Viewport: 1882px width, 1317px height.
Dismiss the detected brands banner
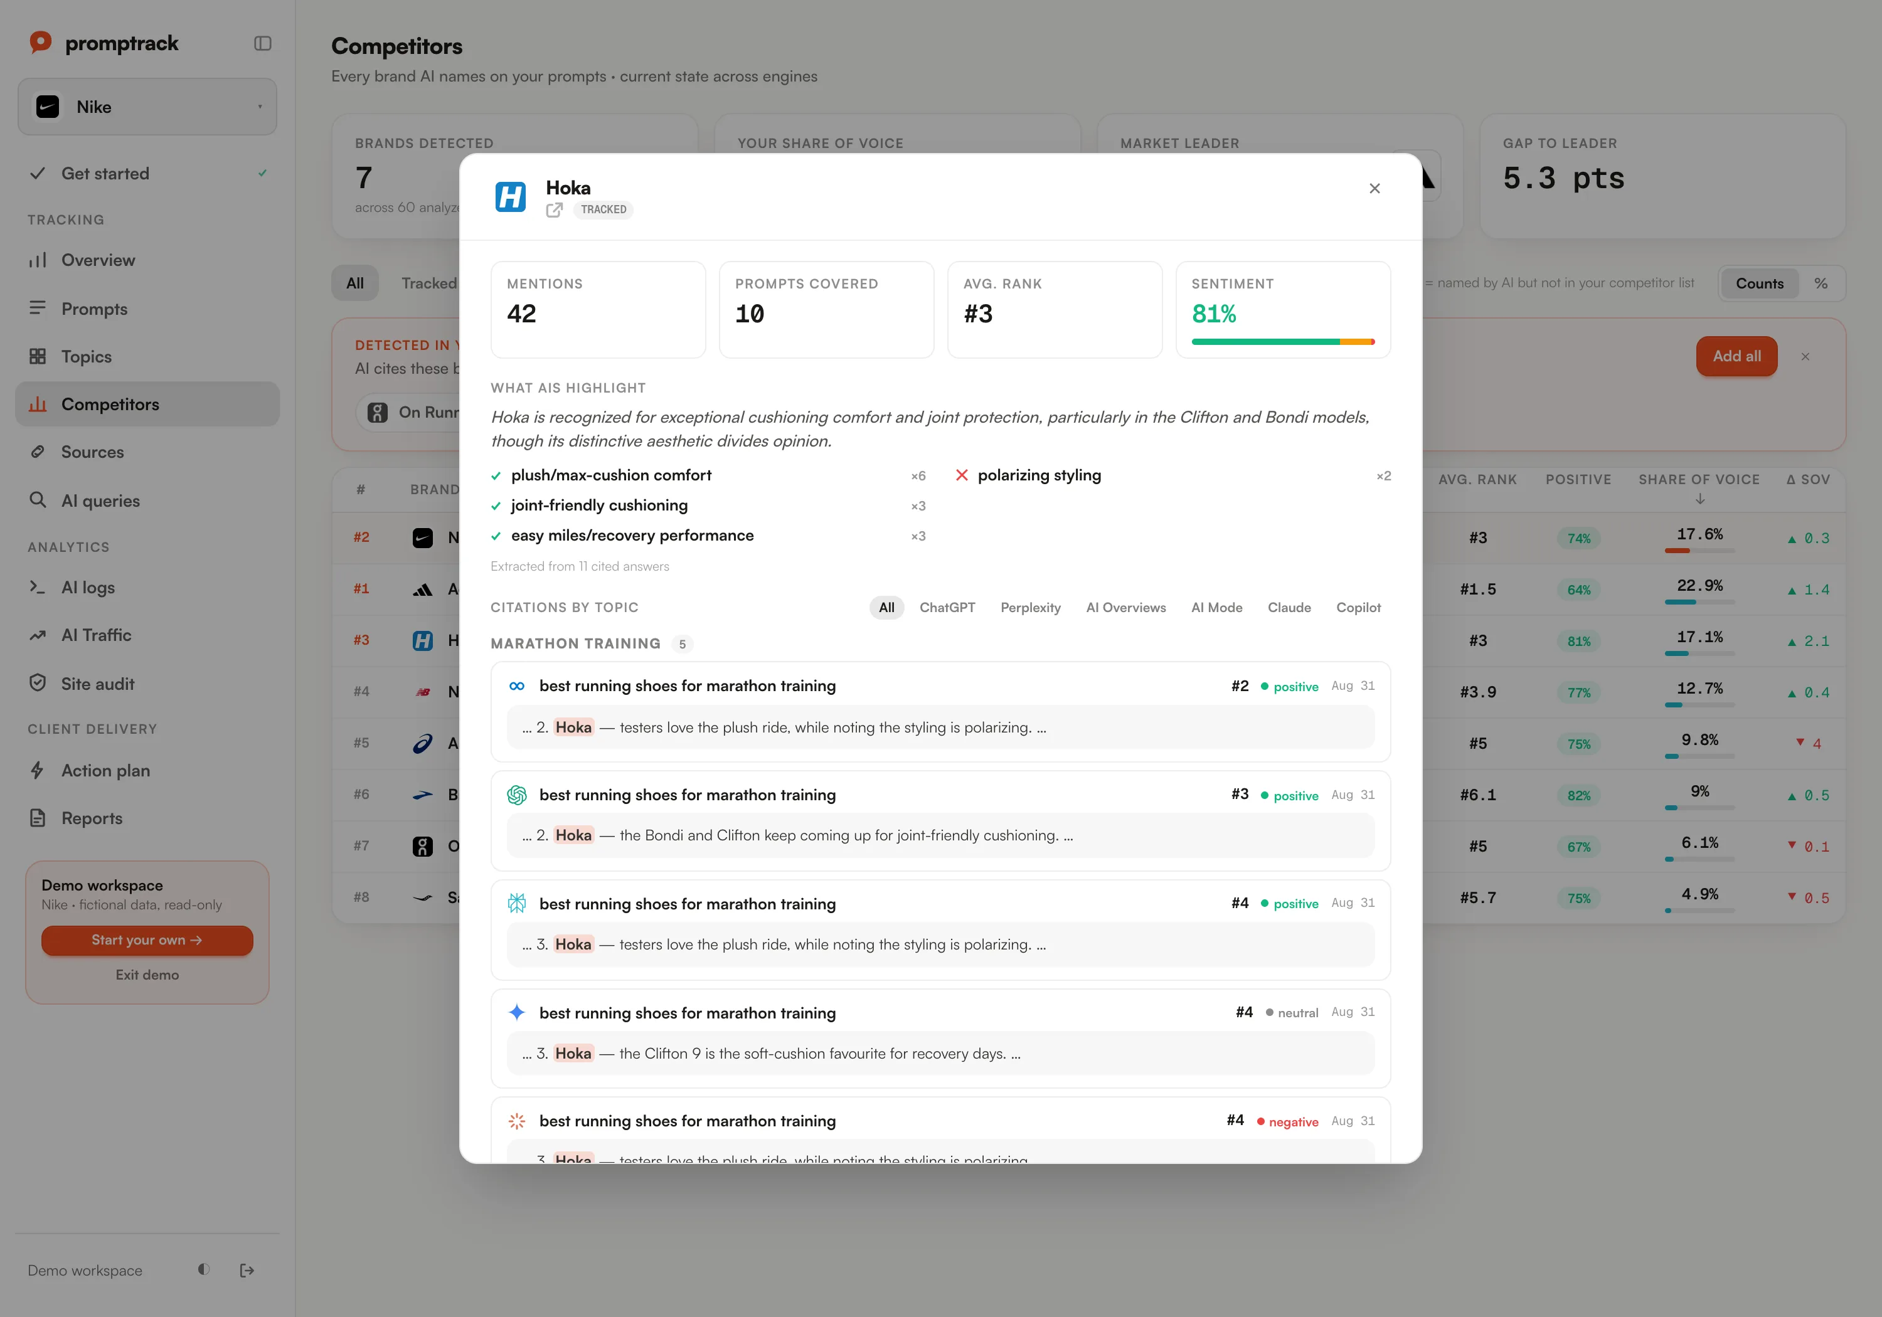pyautogui.click(x=1805, y=356)
